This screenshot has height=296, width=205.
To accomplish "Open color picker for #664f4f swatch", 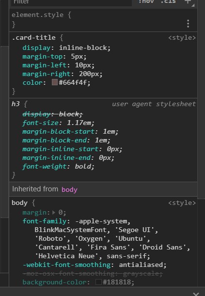I will (55, 82).
